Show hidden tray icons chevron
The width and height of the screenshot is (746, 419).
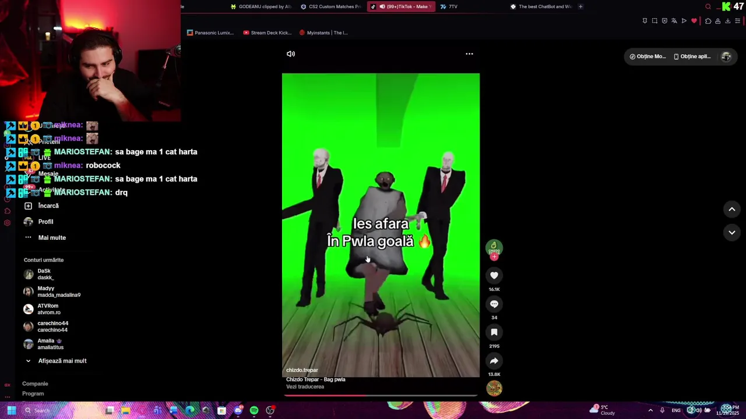pos(650,410)
